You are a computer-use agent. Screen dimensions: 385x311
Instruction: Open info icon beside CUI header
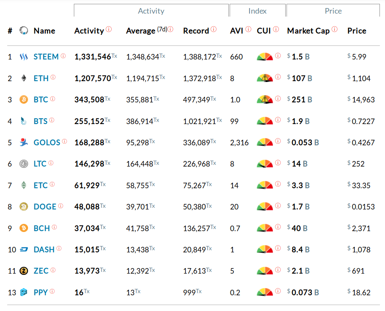click(x=276, y=29)
